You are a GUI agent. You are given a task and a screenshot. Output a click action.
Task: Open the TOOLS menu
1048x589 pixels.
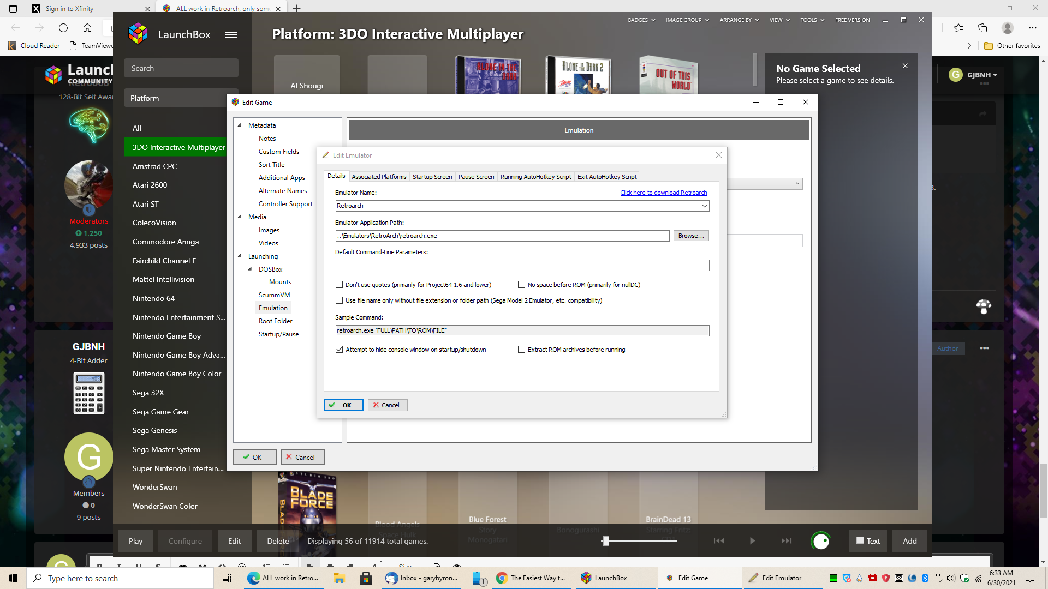click(x=812, y=20)
